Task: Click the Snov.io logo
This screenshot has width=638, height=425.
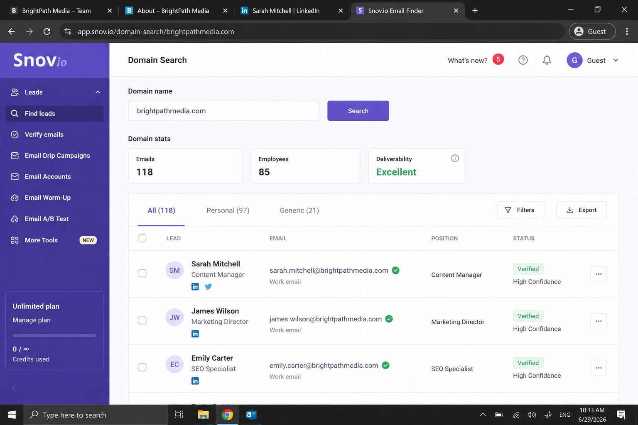Action: (x=40, y=60)
